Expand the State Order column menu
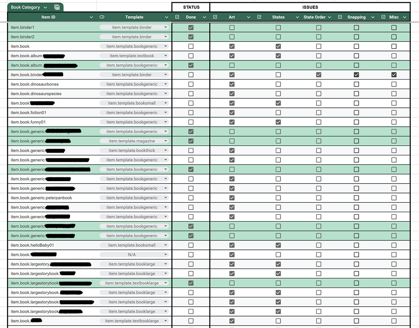The width and height of the screenshot is (419, 328). (x=329, y=17)
